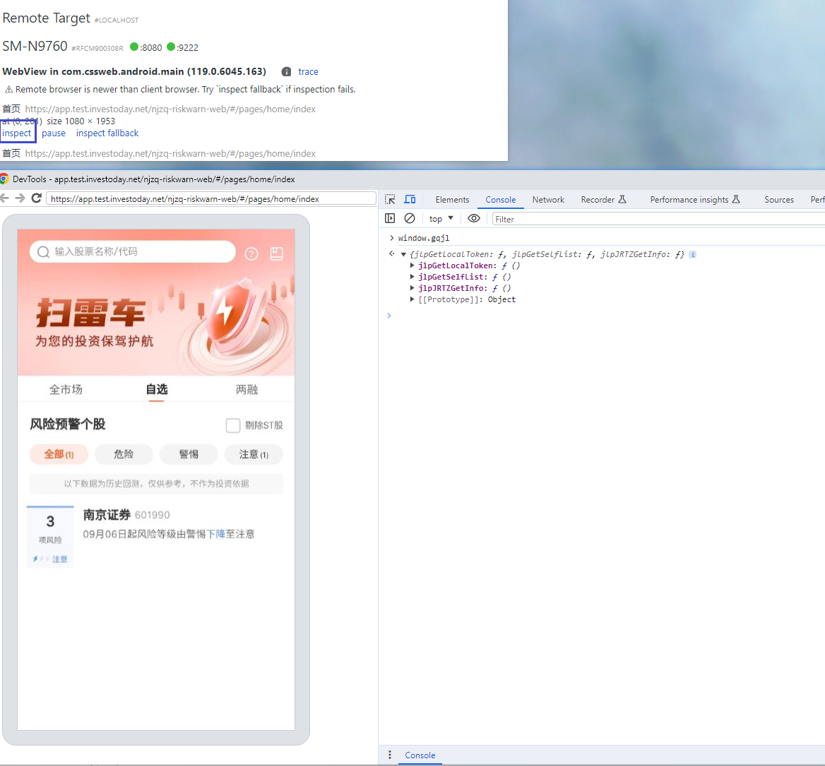Viewport: 825px width, 766px height.
Task: Select the inspect element tool in DevTools
Action: (x=389, y=198)
